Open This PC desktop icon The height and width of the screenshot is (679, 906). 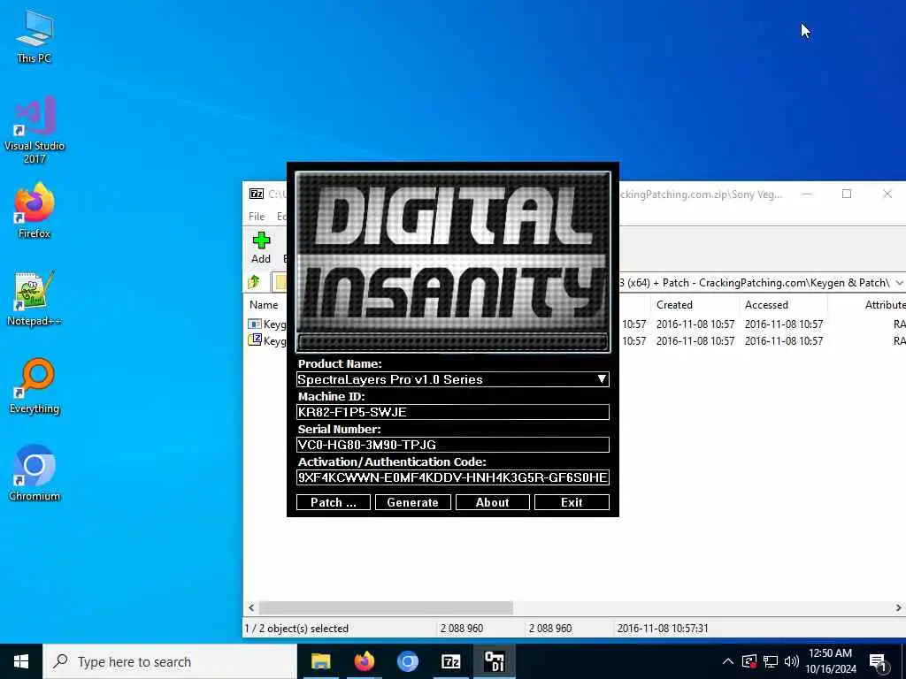35,36
